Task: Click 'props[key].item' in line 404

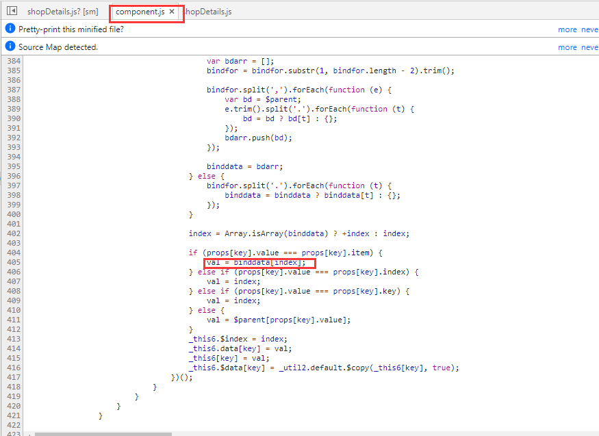Action: click(x=335, y=253)
